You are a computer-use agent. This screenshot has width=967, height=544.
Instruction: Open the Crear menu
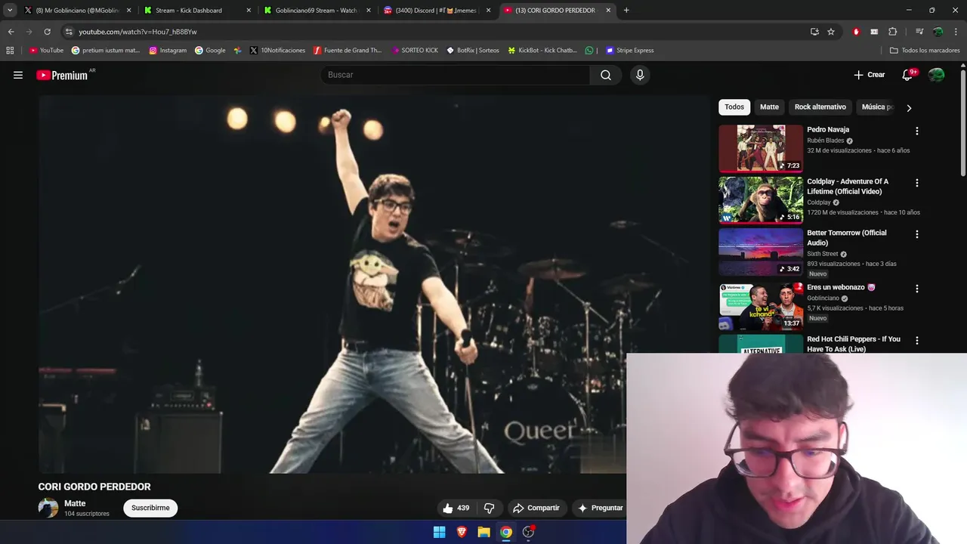click(869, 75)
